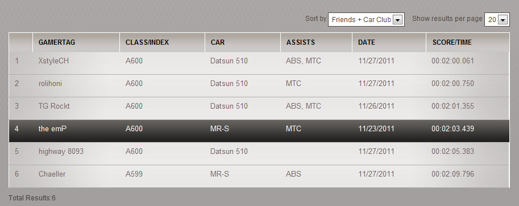This screenshot has height=206, width=519.
Task: Click the 00:02:00.061 lap time
Action: coord(452,61)
